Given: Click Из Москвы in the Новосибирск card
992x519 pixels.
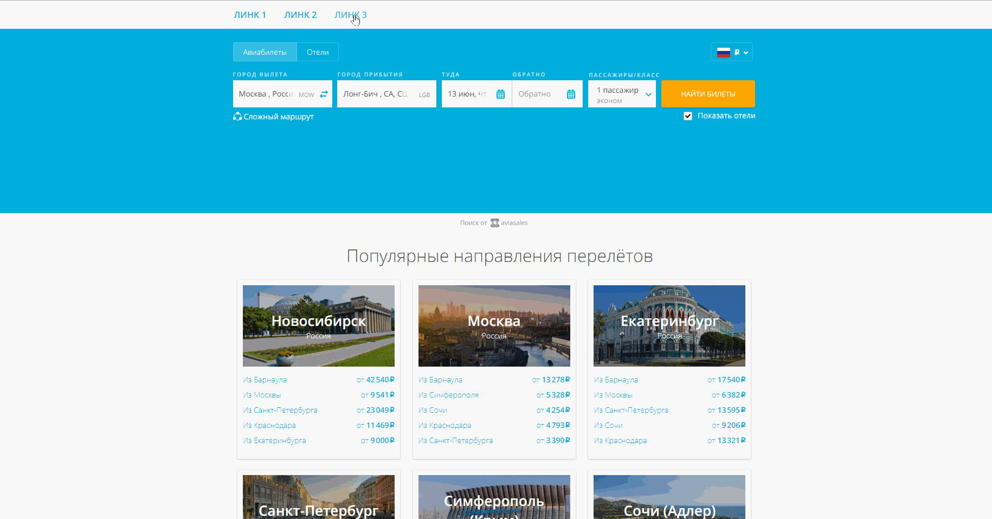Looking at the screenshot, I should point(262,395).
